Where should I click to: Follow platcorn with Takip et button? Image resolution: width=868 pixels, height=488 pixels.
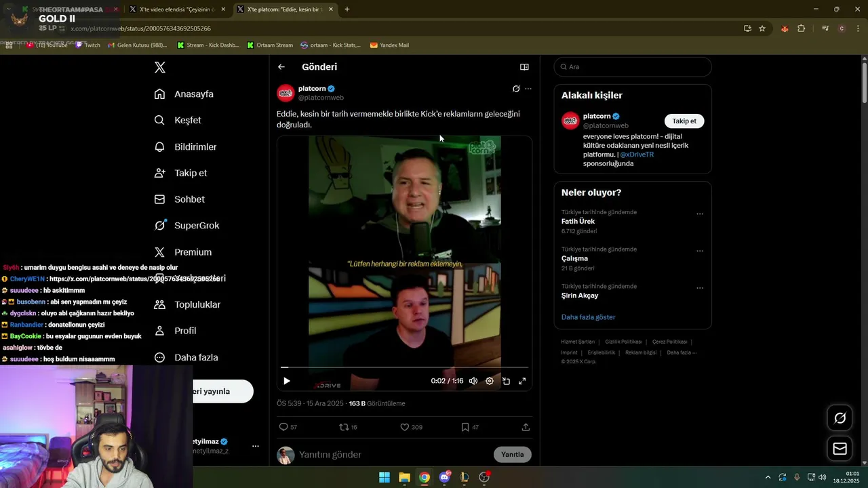684,121
